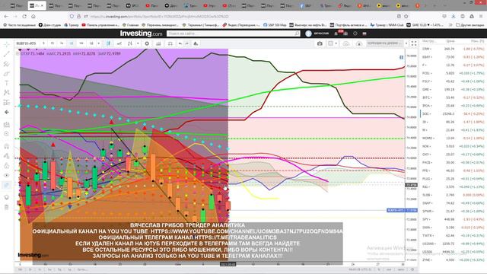
Task: Select ZYNE row in watchlist
Action: pos(453,260)
